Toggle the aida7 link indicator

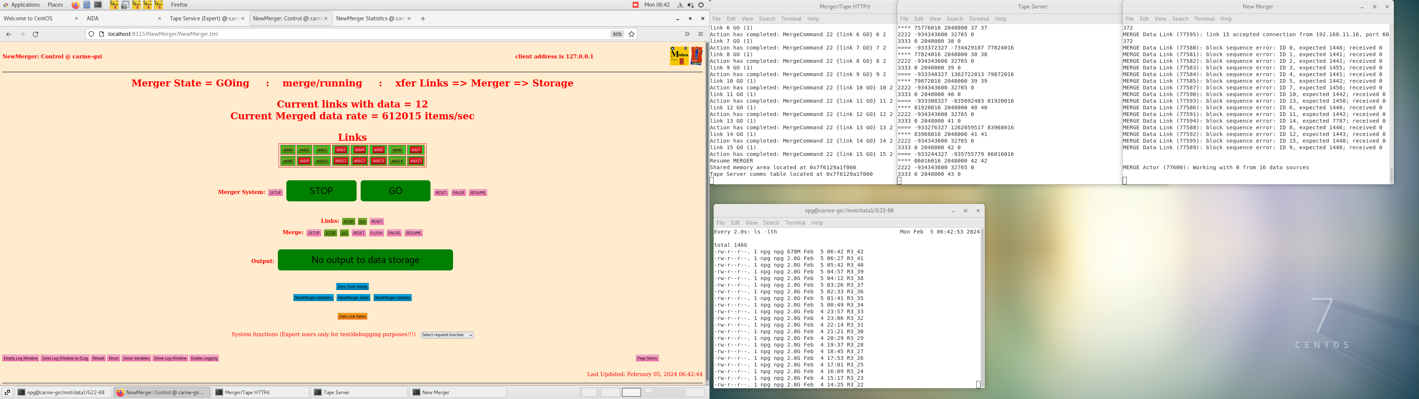point(416,150)
